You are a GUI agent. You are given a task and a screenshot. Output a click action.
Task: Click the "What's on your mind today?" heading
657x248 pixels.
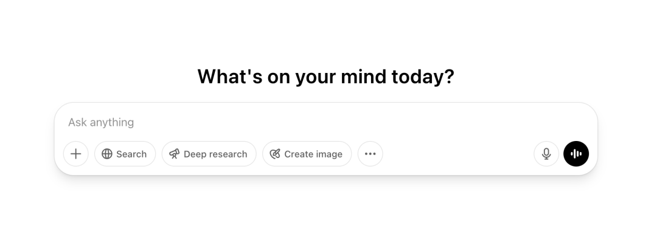pyautogui.click(x=325, y=77)
